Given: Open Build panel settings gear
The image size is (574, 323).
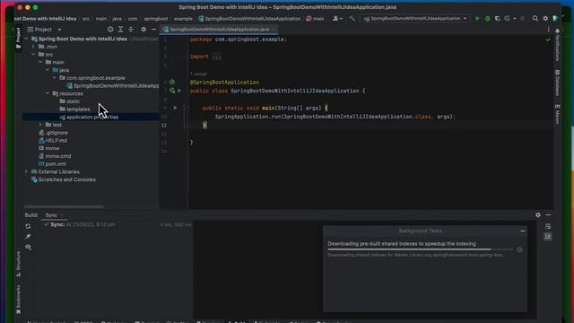Looking at the screenshot, I should [538, 215].
